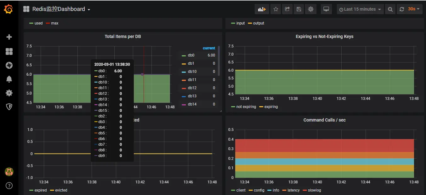This screenshot has height=195, width=426.
Task: Open the Last 15 minutes time picker
Action: point(360,9)
